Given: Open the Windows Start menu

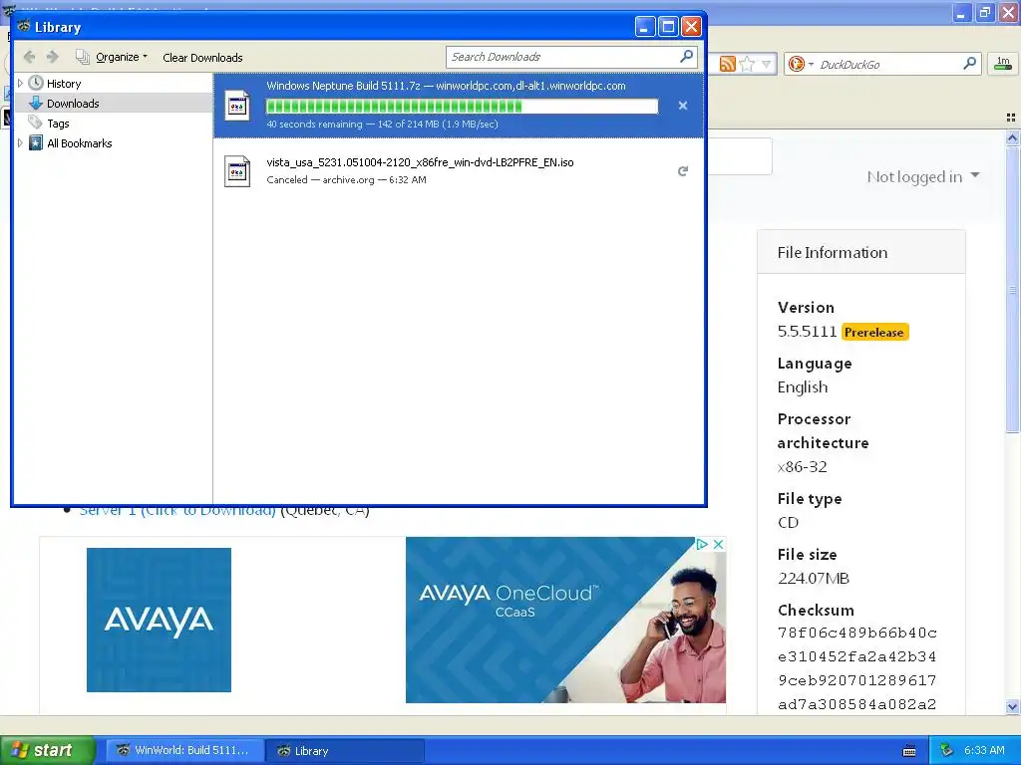Looking at the screenshot, I should pyautogui.click(x=47, y=750).
